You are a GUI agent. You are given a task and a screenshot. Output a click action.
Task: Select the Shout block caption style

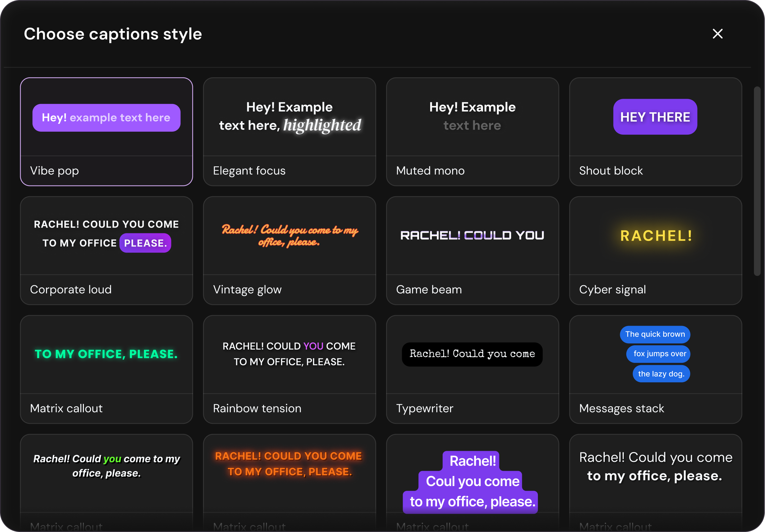coord(655,132)
